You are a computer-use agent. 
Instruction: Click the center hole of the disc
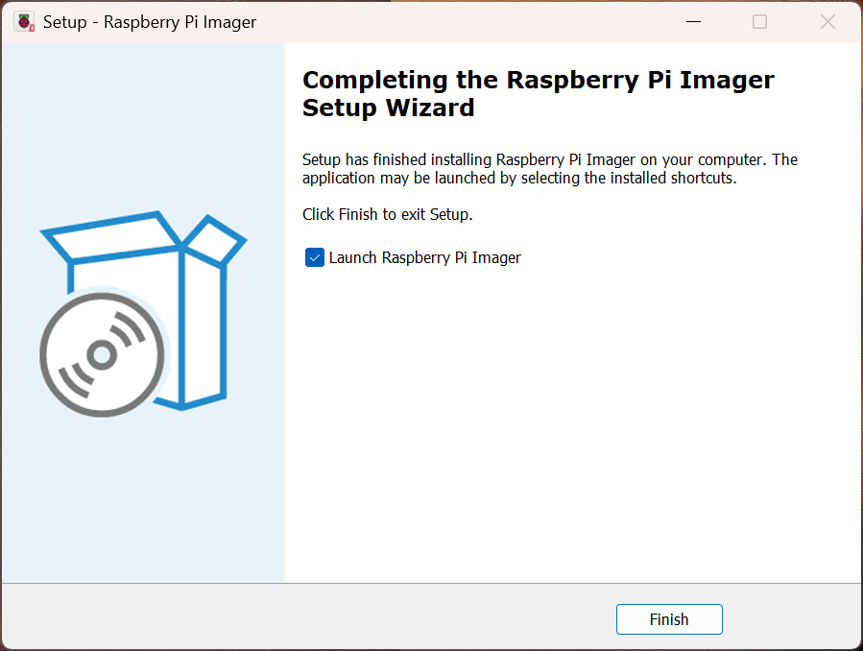[102, 356]
